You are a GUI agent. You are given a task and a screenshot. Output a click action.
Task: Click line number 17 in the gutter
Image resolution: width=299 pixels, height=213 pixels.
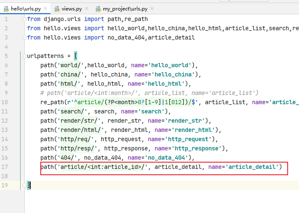click(x=5, y=167)
